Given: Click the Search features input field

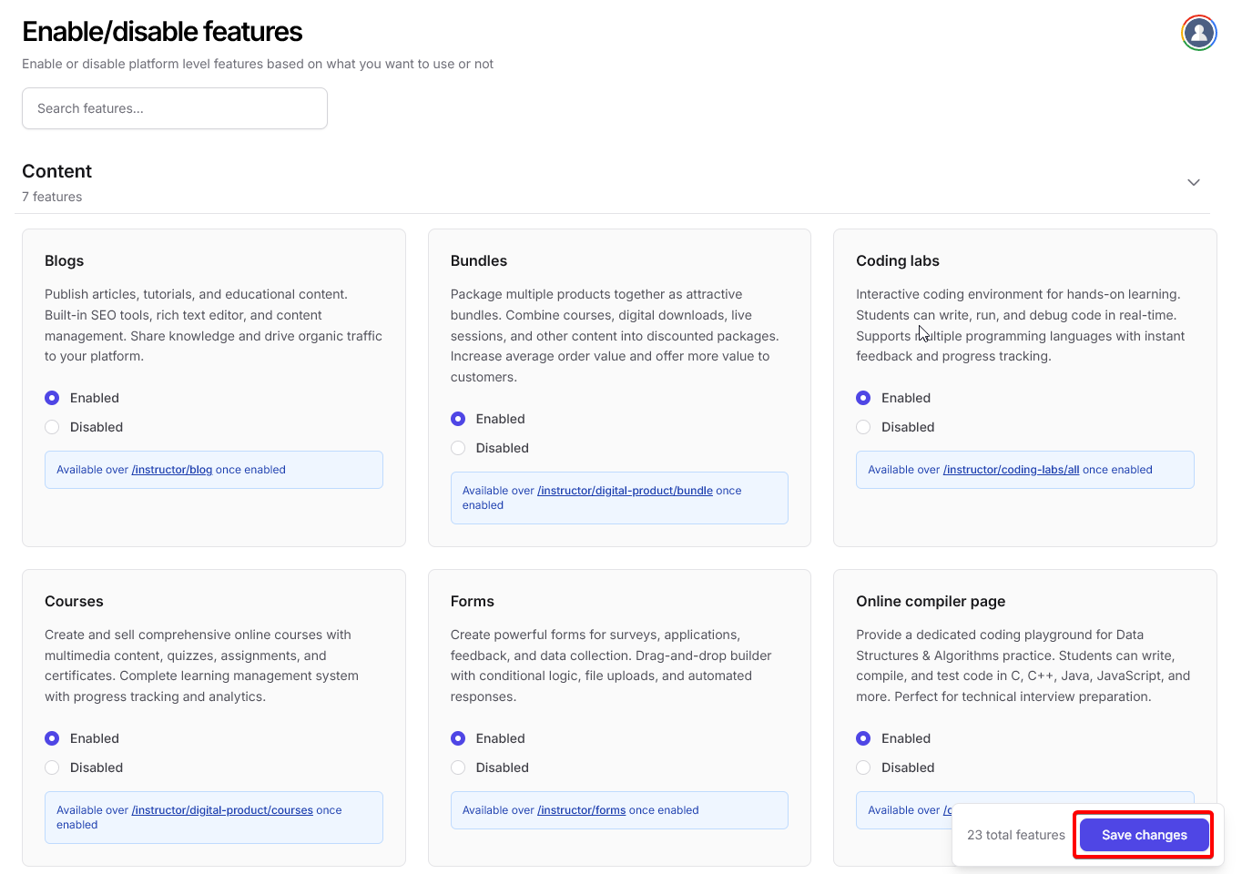Looking at the screenshot, I should tap(175, 108).
